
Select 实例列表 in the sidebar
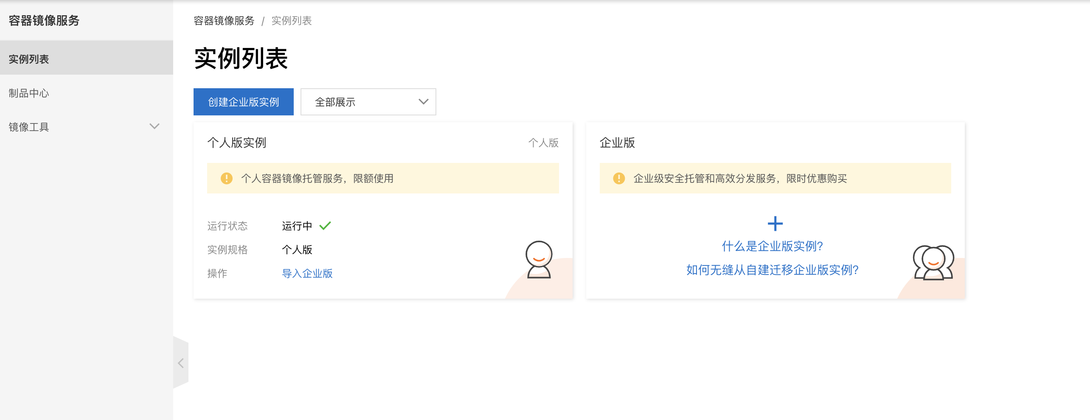29,59
